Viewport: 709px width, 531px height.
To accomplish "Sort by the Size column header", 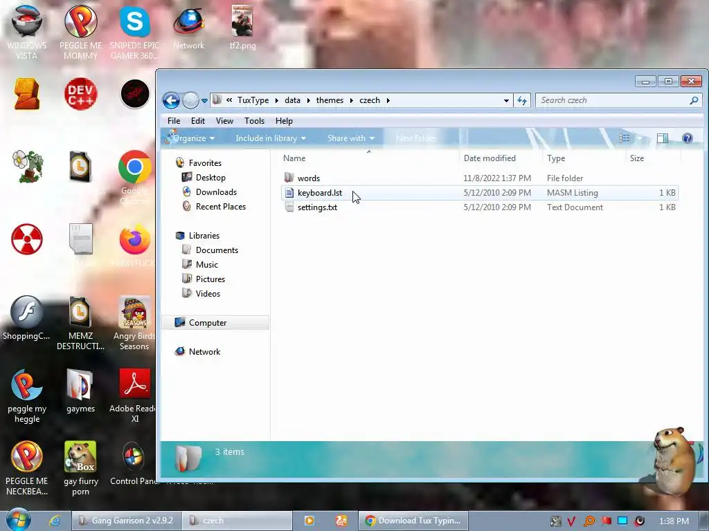I will coord(653,158).
